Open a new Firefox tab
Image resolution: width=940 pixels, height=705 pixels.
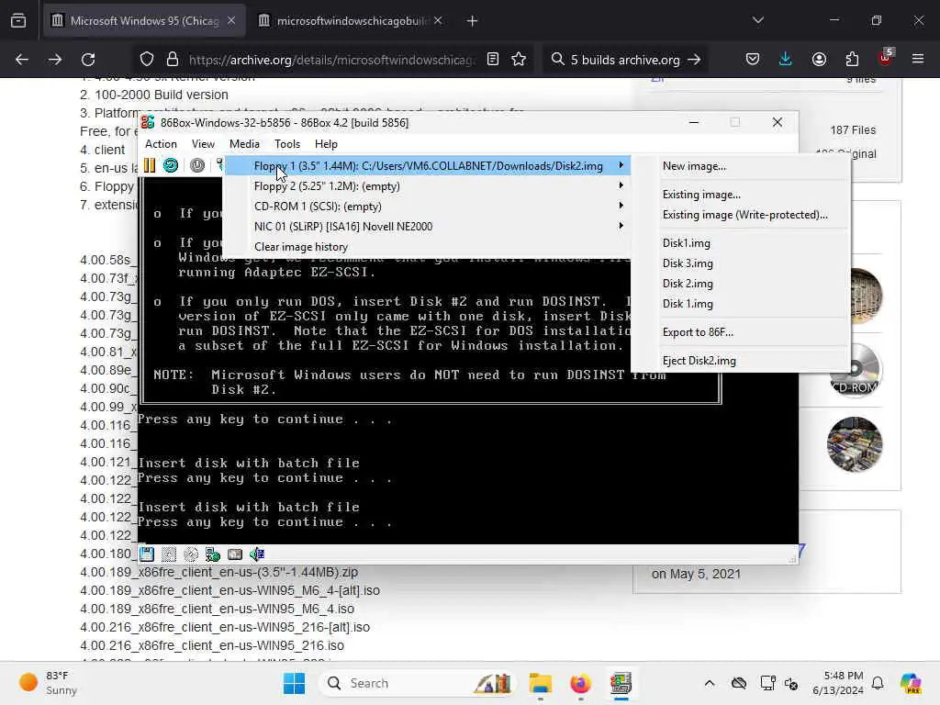[473, 20]
